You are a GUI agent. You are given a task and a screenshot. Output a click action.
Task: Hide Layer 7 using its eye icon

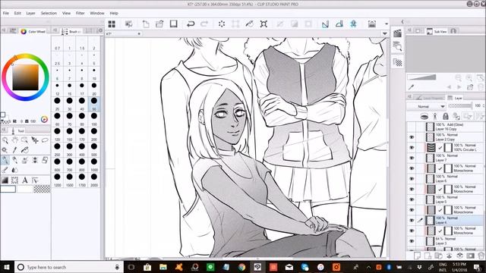tap(412, 158)
